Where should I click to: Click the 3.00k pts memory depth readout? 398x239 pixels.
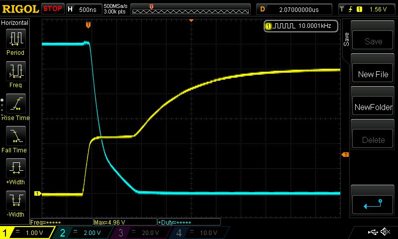114,11
